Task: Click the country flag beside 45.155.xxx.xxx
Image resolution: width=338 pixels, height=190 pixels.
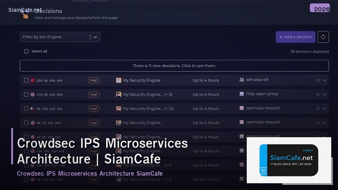Action: pyautogui.click(x=33, y=109)
